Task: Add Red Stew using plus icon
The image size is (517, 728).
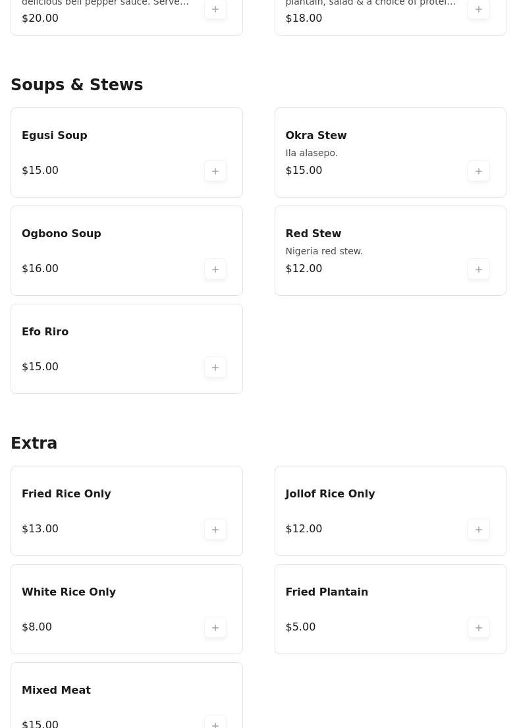Action: tap(479, 269)
